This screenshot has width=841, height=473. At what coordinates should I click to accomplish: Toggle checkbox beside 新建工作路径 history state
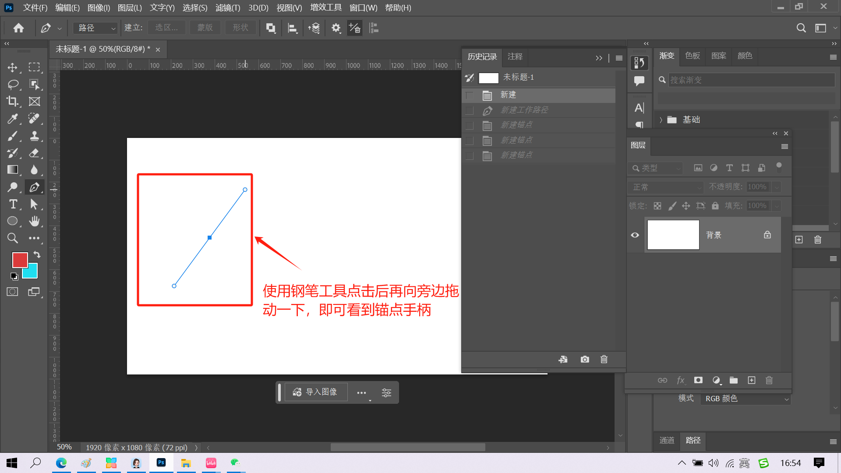470,110
